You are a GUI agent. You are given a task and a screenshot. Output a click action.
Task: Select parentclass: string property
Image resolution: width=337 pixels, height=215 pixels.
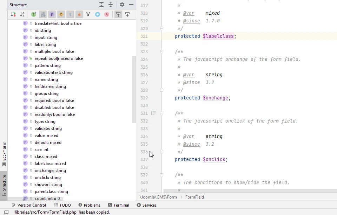pos(51,192)
